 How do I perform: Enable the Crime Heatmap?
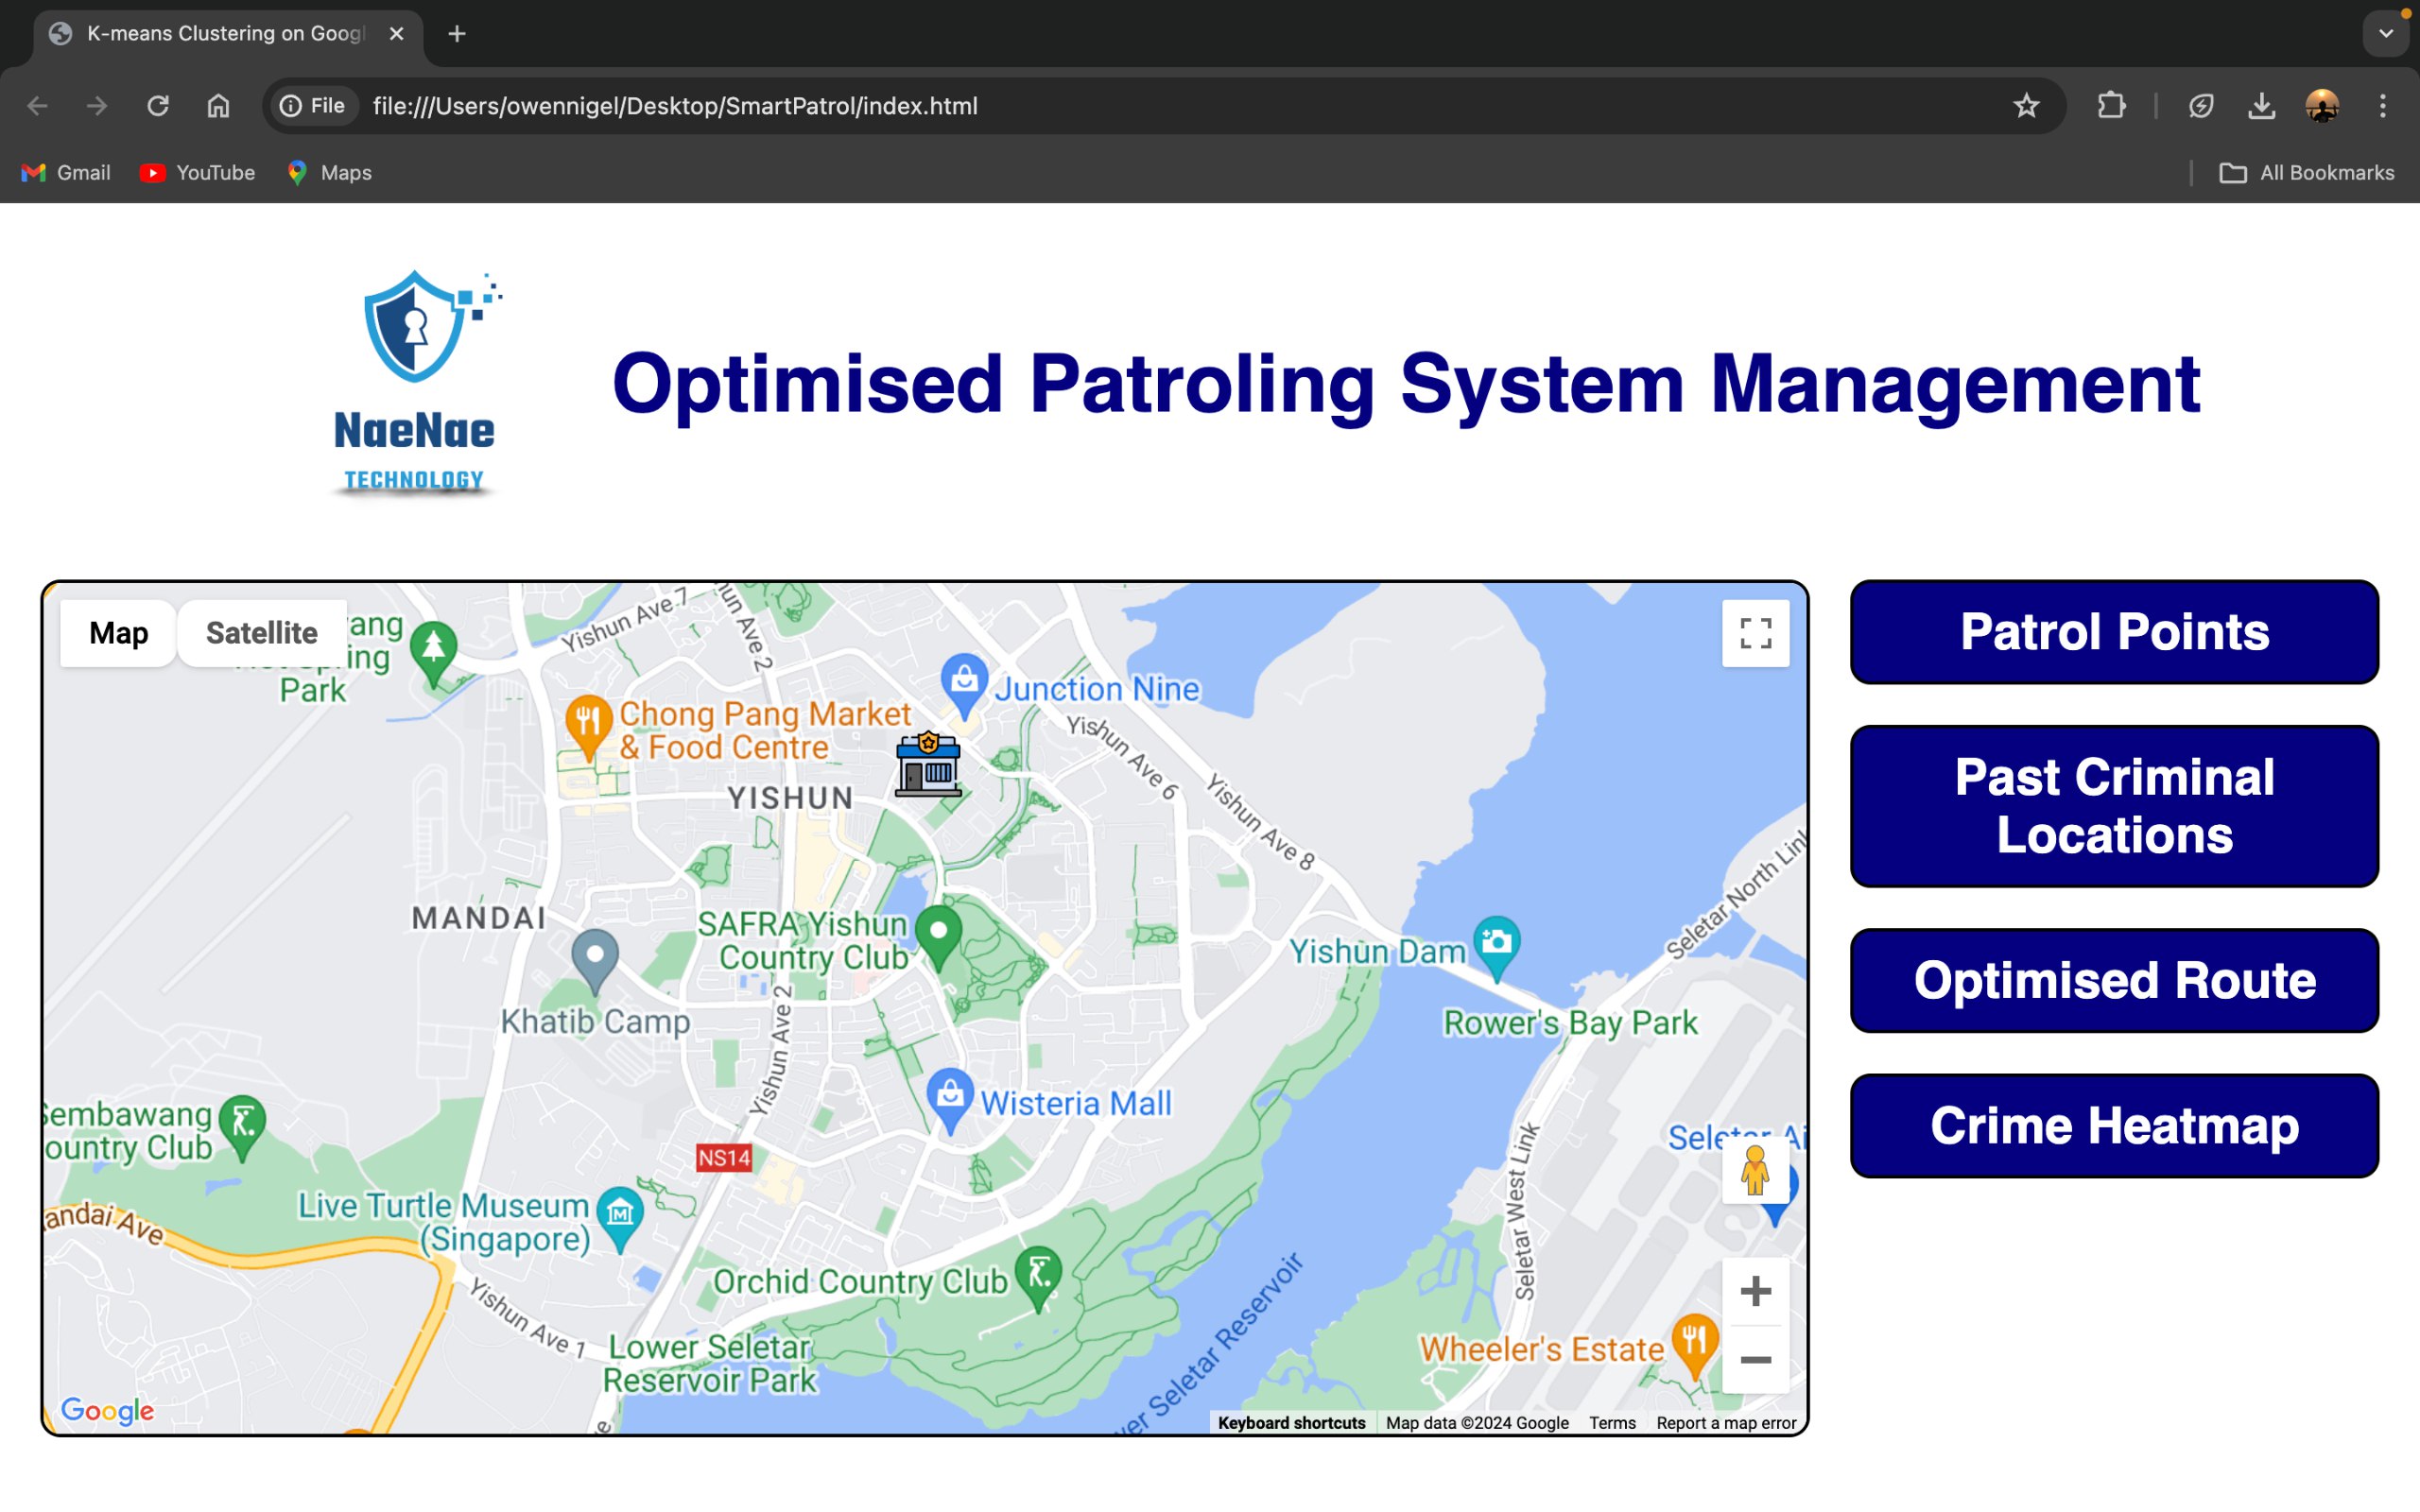(2113, 1126)
